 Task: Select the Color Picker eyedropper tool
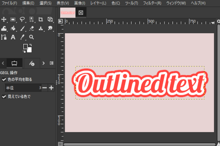pyautogui.click(x=22, y=37)
